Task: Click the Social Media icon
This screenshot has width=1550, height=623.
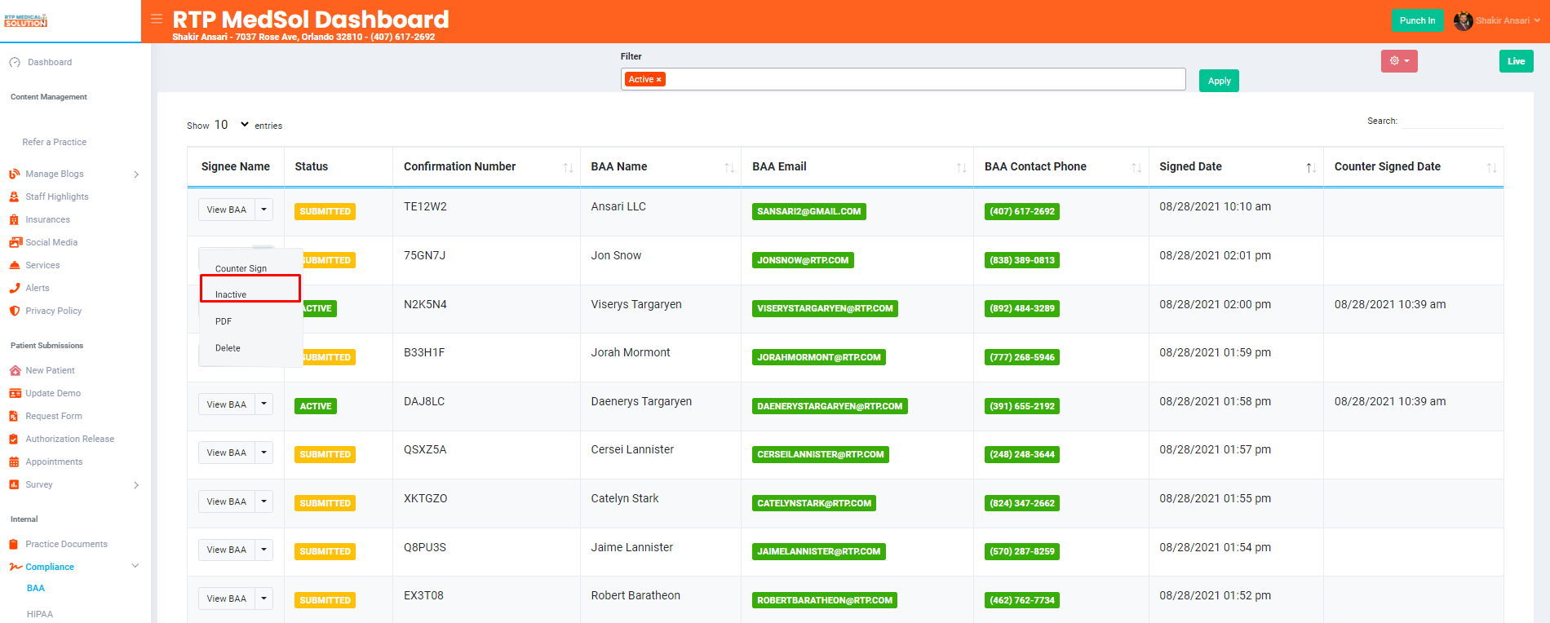Action: [15, 242]
